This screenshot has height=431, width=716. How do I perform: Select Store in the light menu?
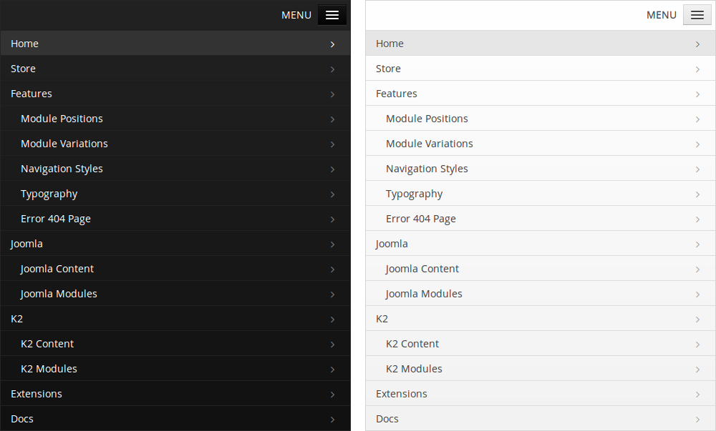388,69
